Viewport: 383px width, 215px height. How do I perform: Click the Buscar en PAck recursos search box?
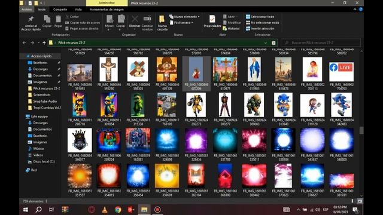coord(321,42)
